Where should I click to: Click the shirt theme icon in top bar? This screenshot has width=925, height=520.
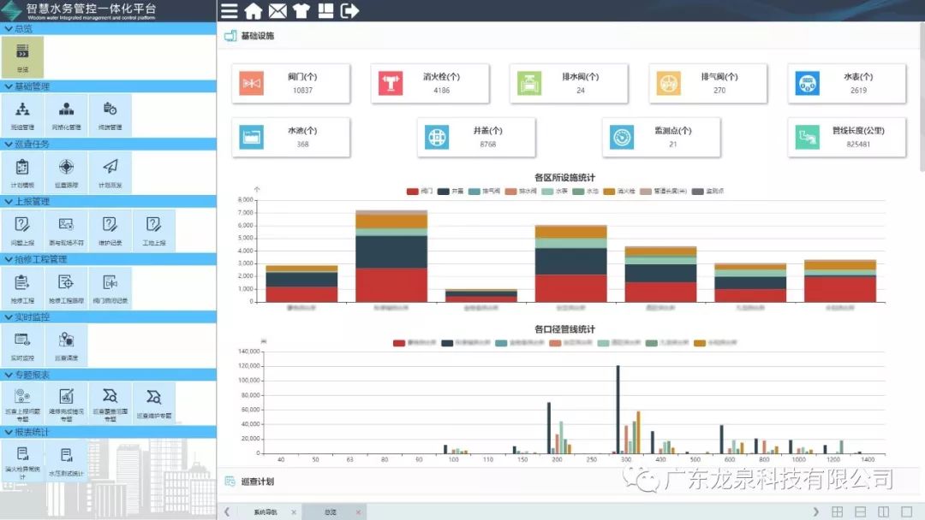pos(301,11)
